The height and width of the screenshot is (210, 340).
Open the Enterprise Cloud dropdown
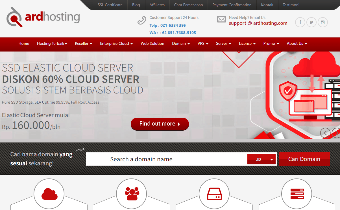point(116,44)
